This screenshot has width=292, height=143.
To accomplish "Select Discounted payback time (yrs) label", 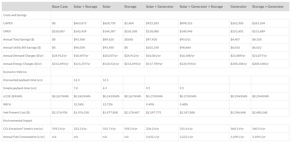I will (x=23, y=80).
